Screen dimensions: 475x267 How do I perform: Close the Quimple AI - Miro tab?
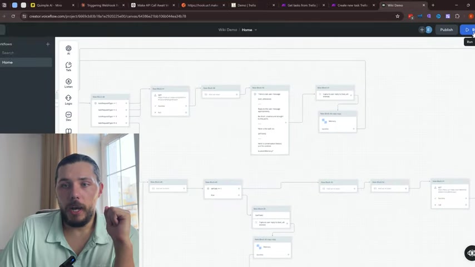click(73, 5)
